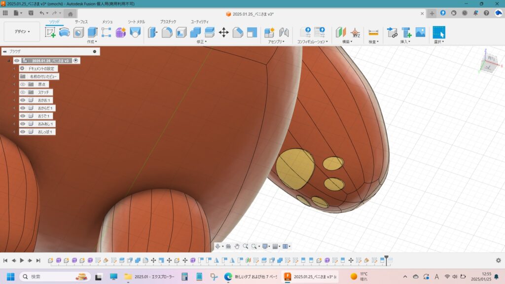Viewport: 505px width, 284px height.
Task: Select the Create Form tool icon
Action: 121,33
